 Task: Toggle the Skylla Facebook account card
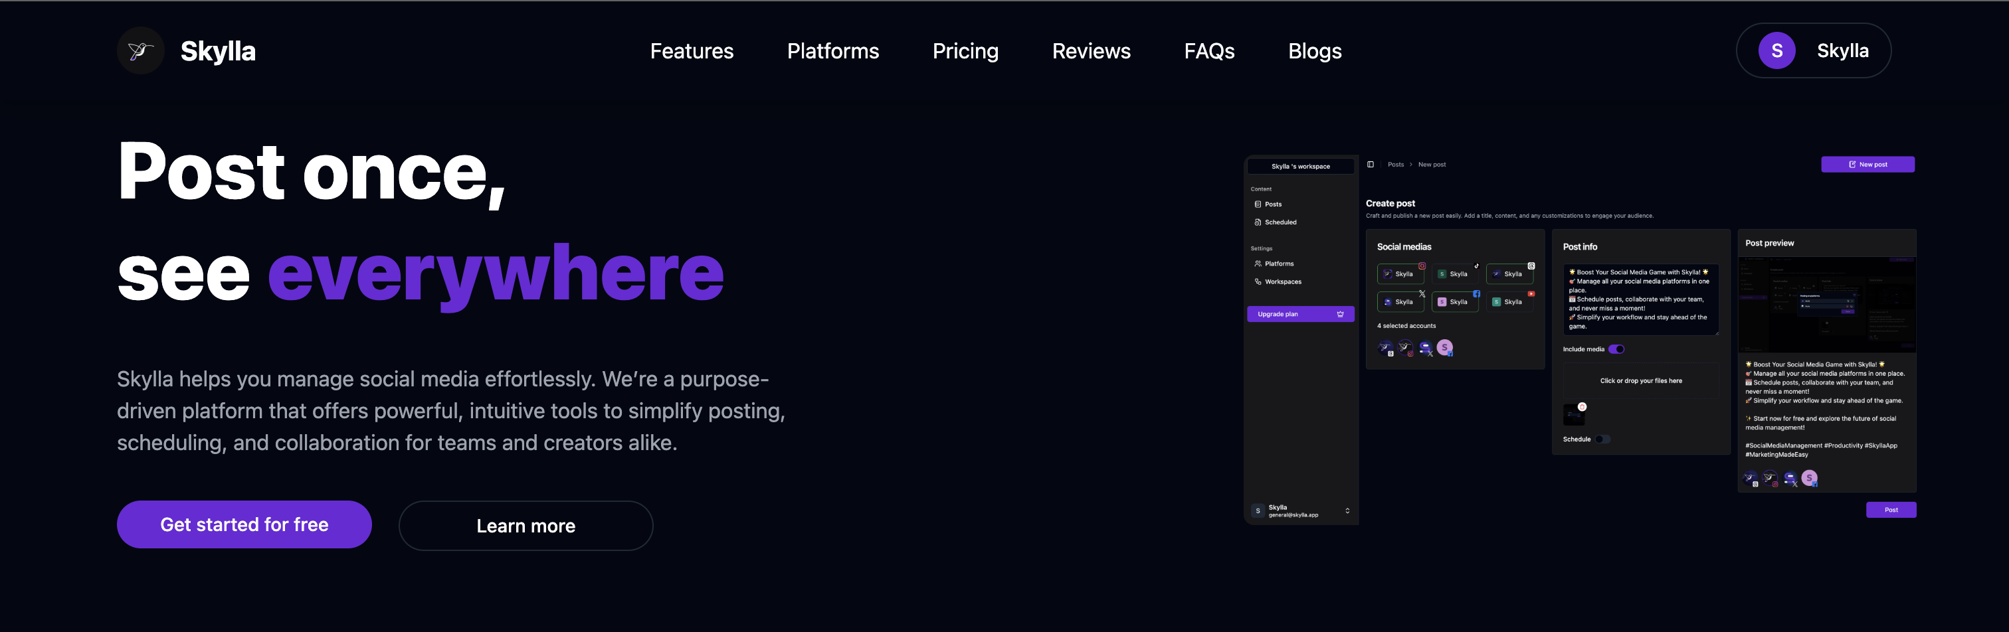[x=1456, y=301]
